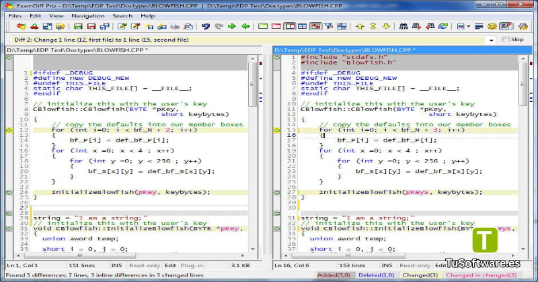Click the red pencil edit file icon
Screen dimensions: 538x282
point(135,26)
